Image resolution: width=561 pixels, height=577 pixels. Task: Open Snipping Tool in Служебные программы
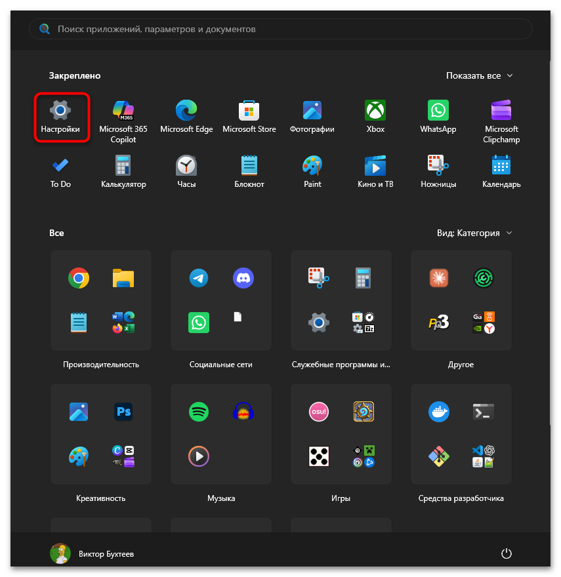click(319, 278)
